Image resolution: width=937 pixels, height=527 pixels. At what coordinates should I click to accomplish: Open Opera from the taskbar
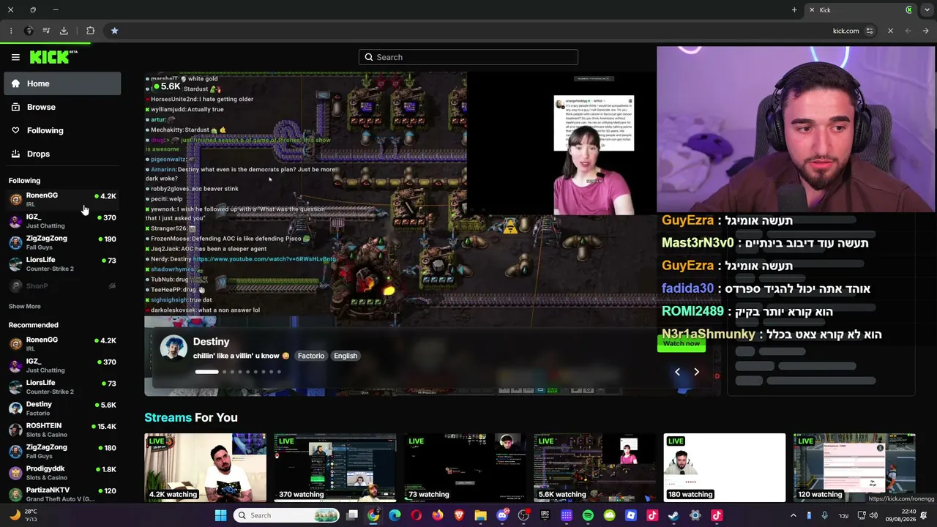point(416,515)
